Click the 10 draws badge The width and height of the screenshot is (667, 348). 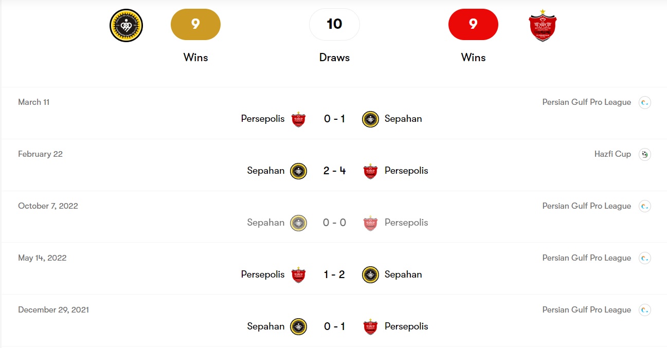334,24
